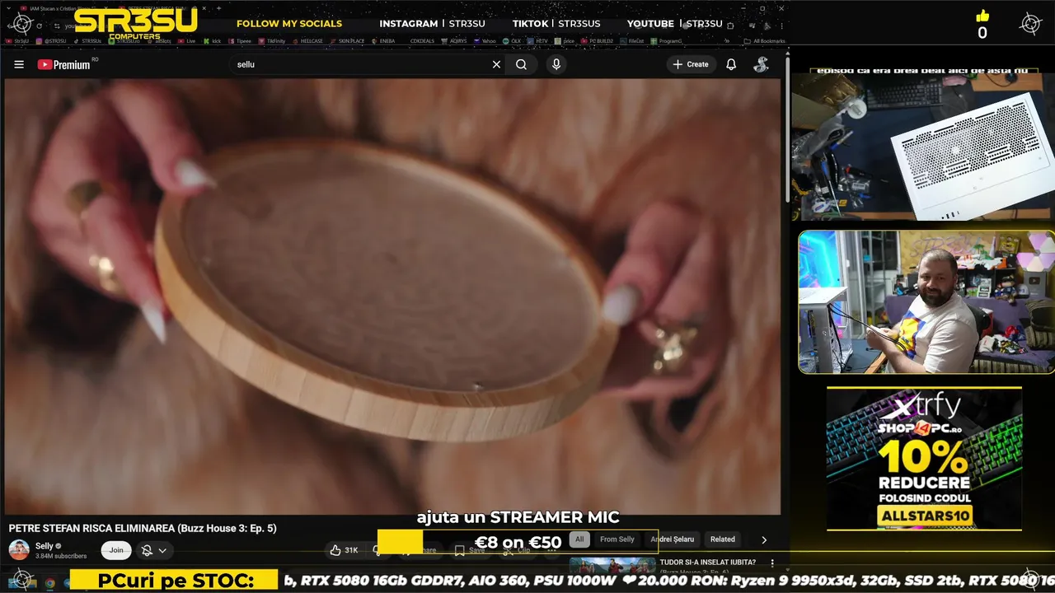Reload the page with the refresh button

pos(39,26)
